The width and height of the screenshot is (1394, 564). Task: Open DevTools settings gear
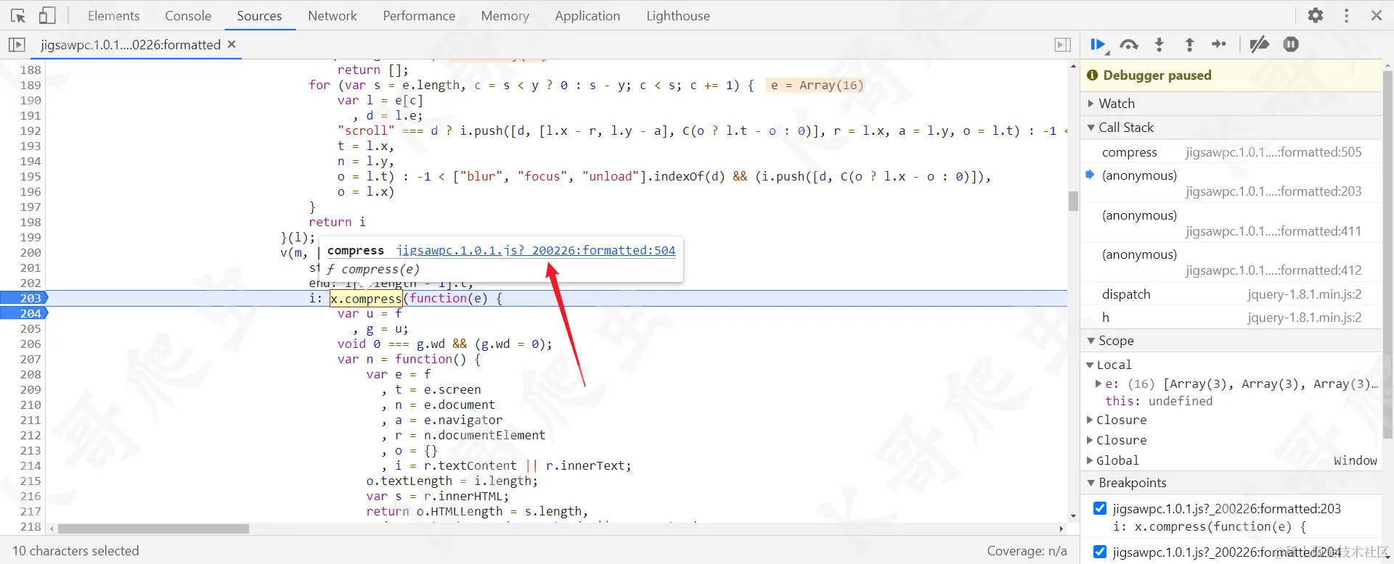tap(1316, 15)
